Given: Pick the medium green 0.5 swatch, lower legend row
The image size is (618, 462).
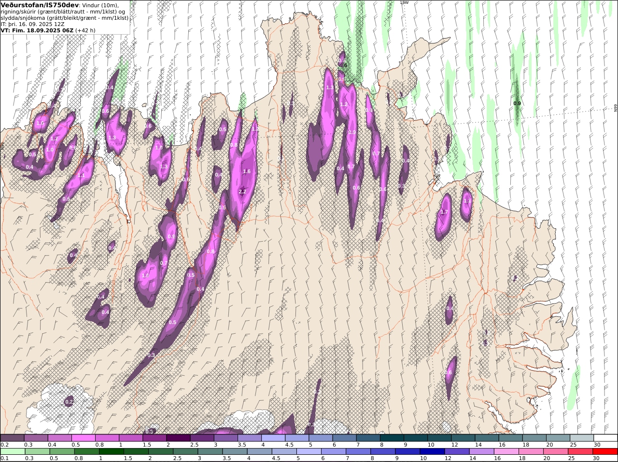Looking at the screenshot, I should pyautogui.click(x=62, y=451).
